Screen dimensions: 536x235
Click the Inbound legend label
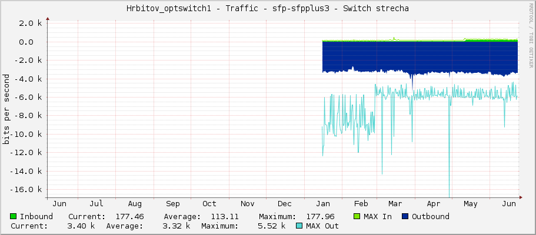click(x=36, y=217)
